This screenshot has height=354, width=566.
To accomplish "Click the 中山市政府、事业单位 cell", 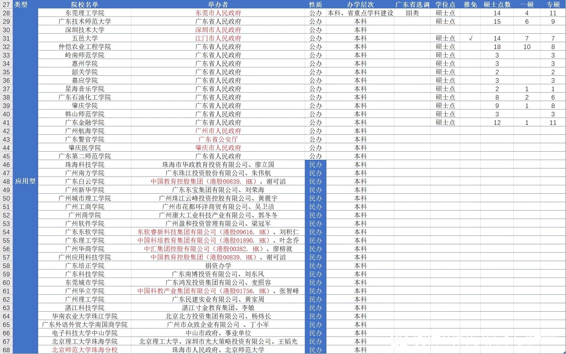I will point(218,333).
